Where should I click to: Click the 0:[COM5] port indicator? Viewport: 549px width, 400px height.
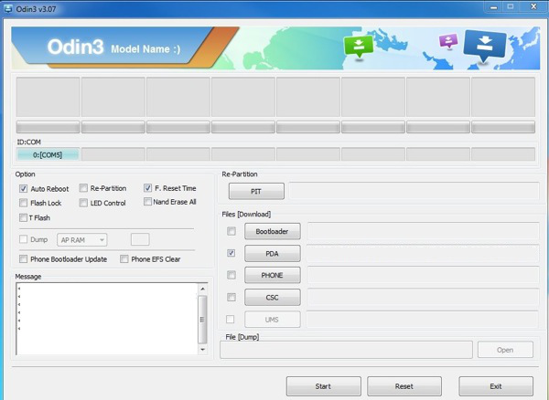point(48,154)
